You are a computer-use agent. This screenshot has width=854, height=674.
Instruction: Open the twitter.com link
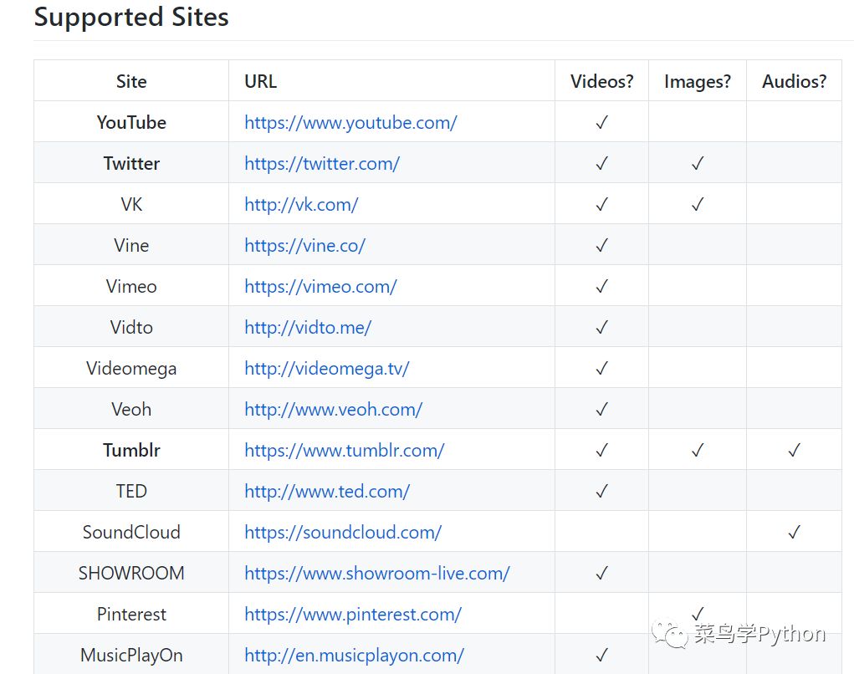pos(322,163)
